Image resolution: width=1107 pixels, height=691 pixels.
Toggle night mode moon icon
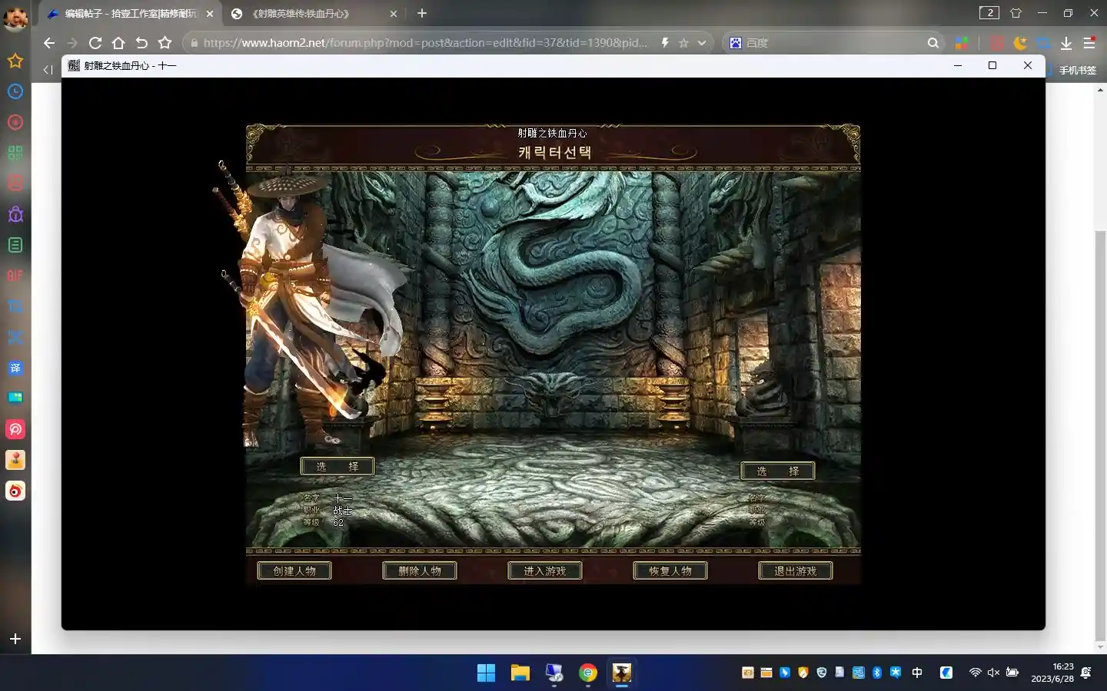1020,43
